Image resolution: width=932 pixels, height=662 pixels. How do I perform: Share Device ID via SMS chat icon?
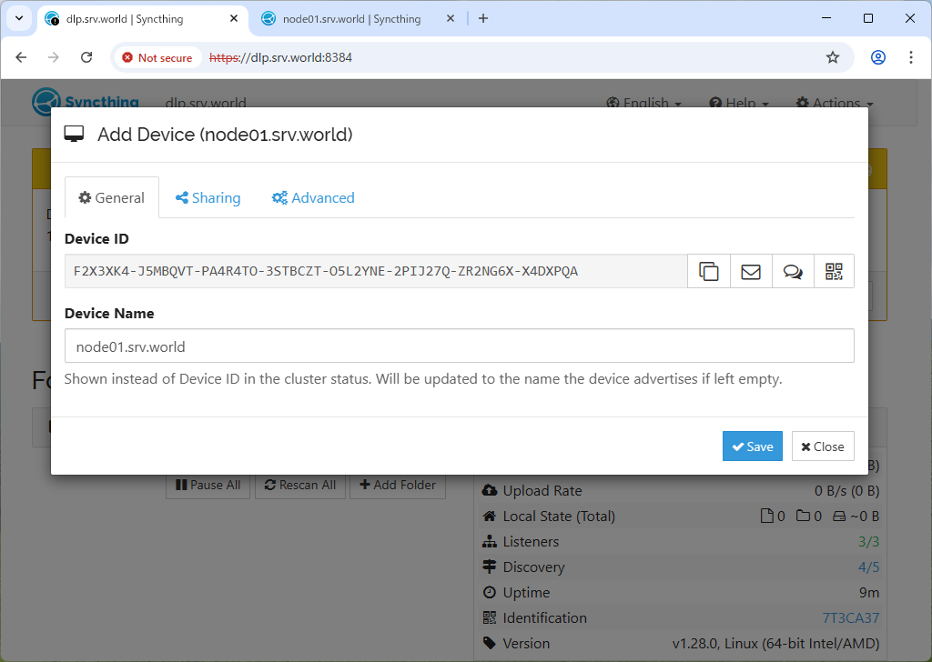pyautogui.click(x=793, y=271)
